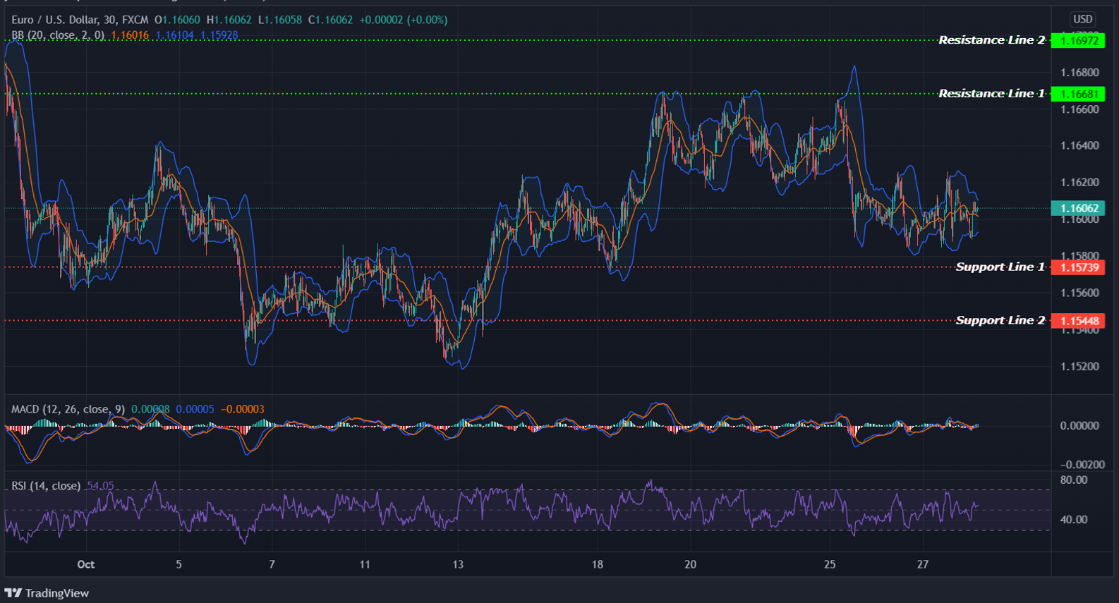Select the MACD (12, 26, close, 9) legend
Image resolution: width=1119 pixels, height=603 pixels.
coord(68,409)
